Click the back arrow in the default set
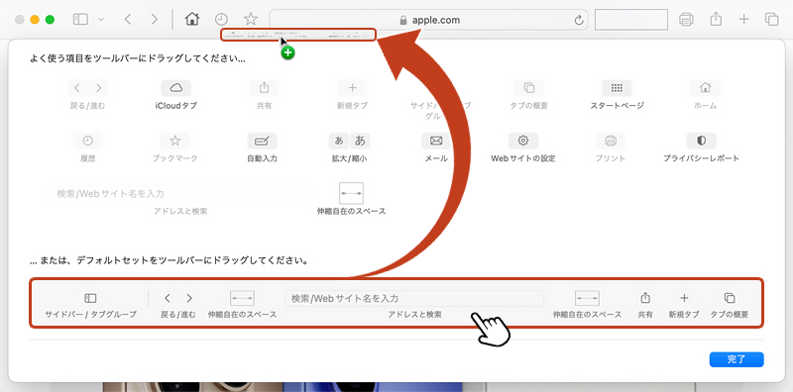This screenshot has height=392, width=793. (x=168, y=298)
